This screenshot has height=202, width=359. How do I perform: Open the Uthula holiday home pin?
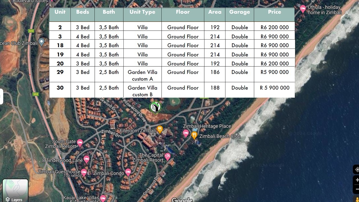tap(303, 9)
